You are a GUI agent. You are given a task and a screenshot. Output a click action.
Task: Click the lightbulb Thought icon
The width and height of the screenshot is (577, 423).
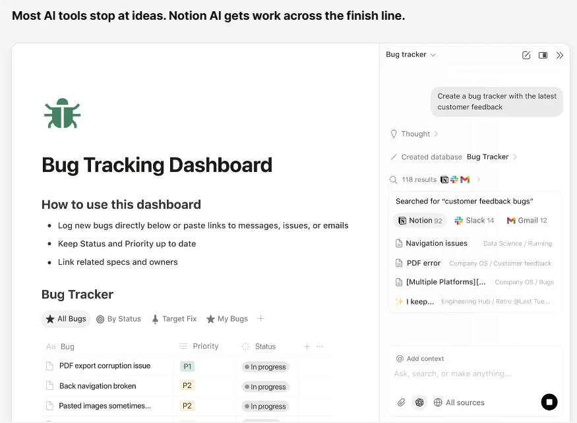pos(394,134)
